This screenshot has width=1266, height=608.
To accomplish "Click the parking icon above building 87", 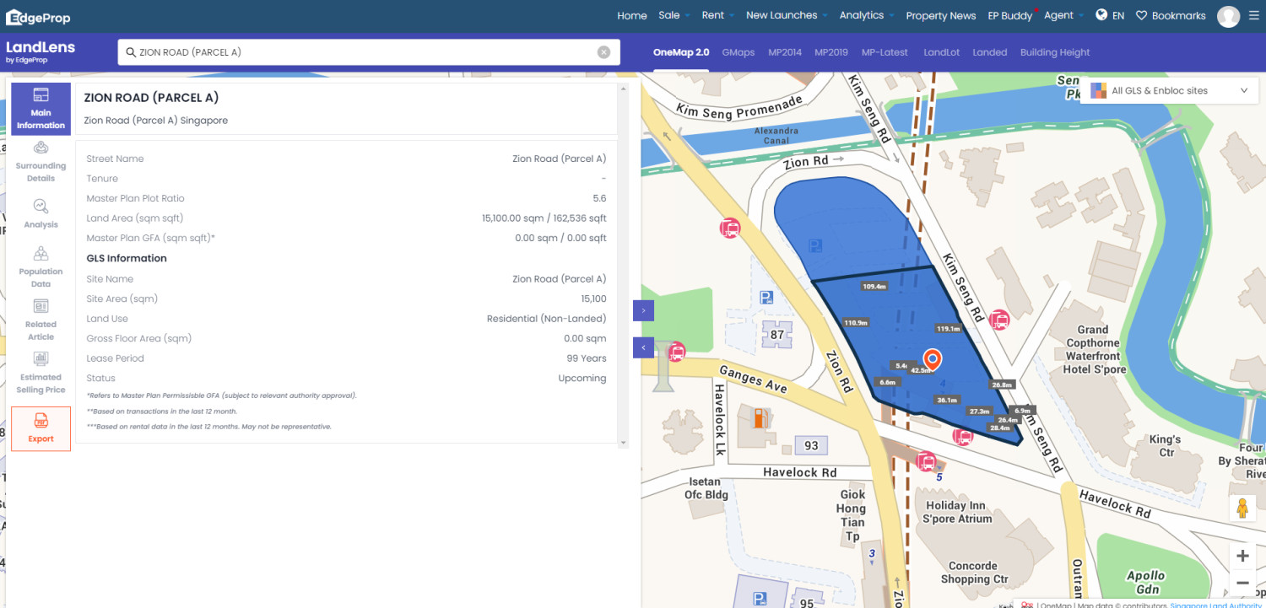I will pos(766,298).
